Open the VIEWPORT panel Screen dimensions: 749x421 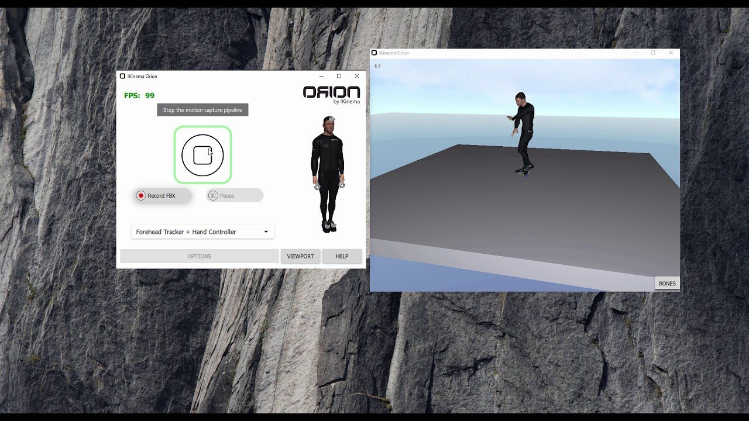tap(300, 256)
